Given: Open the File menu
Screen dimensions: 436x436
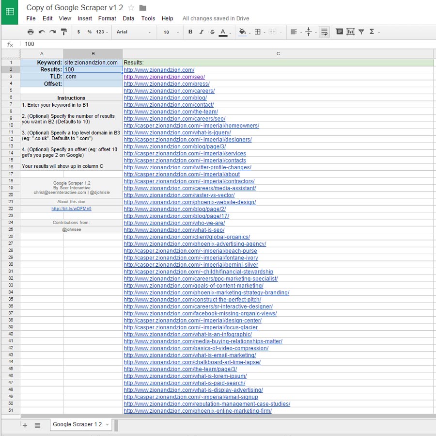Looking at the screenshot, I should pos(31,18).
